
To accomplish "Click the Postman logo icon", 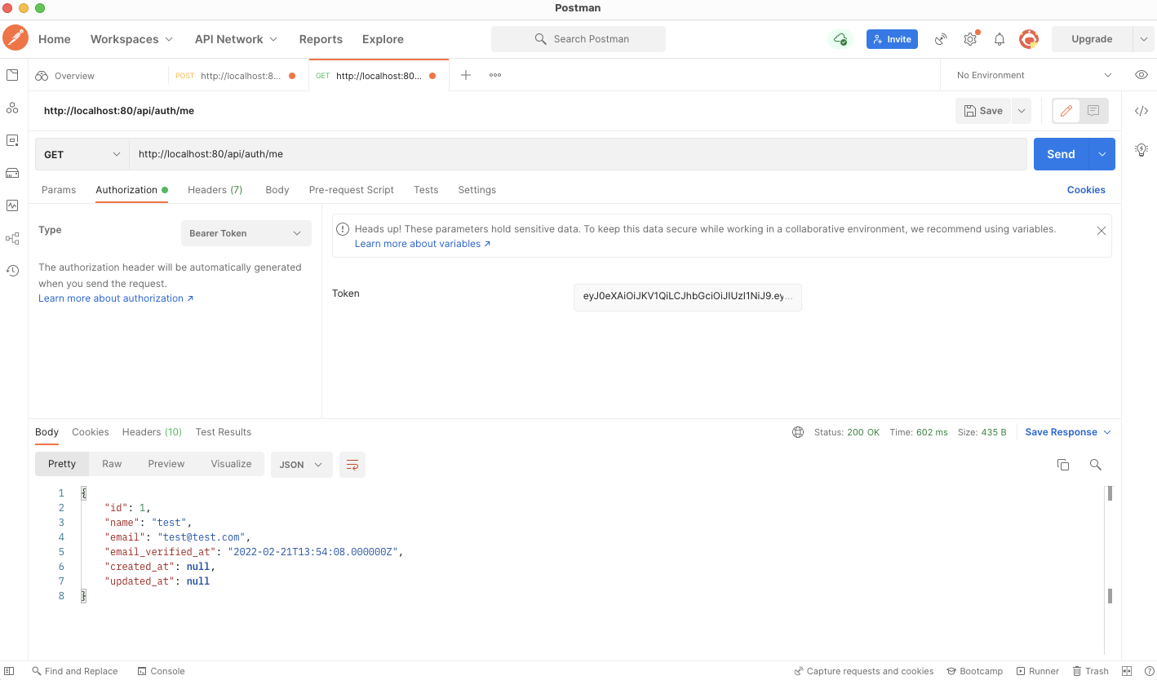I will click(16, 38).
